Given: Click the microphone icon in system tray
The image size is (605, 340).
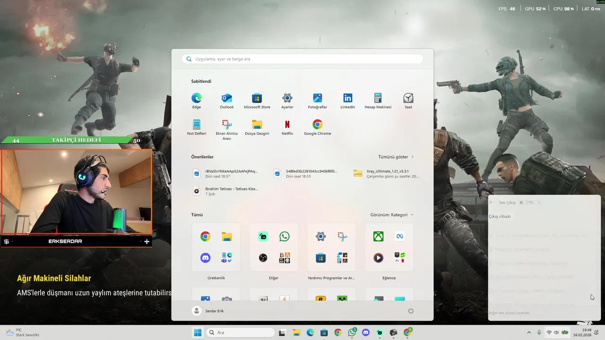Looking at the screenshot, I should pyautogui.click(x=539, y=332).
